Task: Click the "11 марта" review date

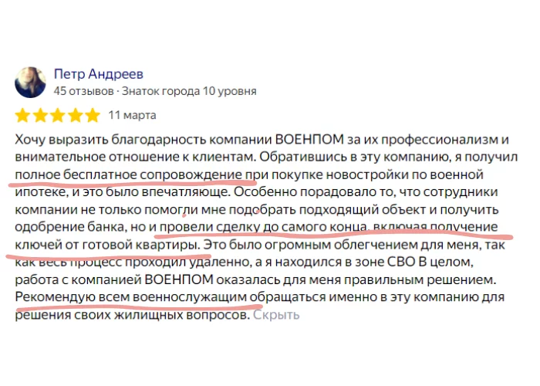Action: [x=132, y=115]
